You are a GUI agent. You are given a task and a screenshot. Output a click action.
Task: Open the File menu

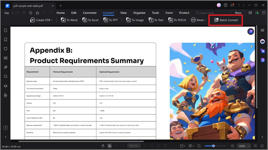(x=7, y=13)
